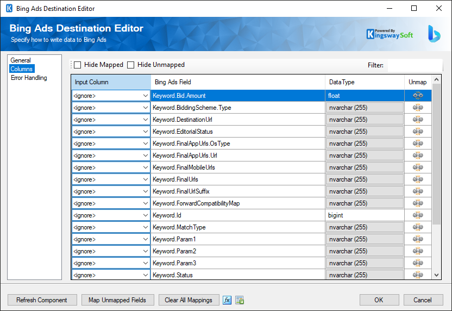Unmap the Keyword.Param1 field

click(x=418, y=239)
